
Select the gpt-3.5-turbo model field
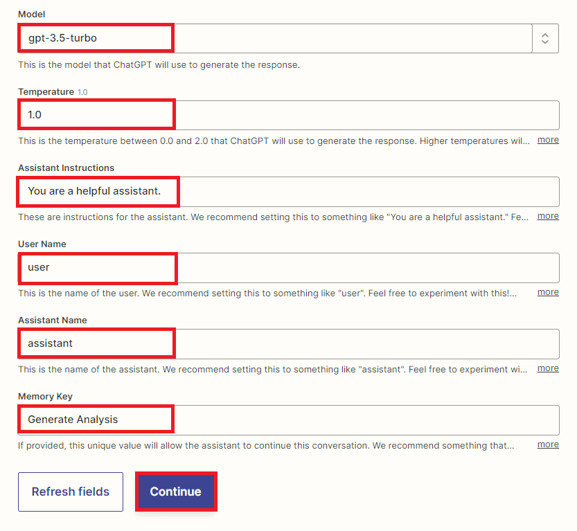coord(95,38)
